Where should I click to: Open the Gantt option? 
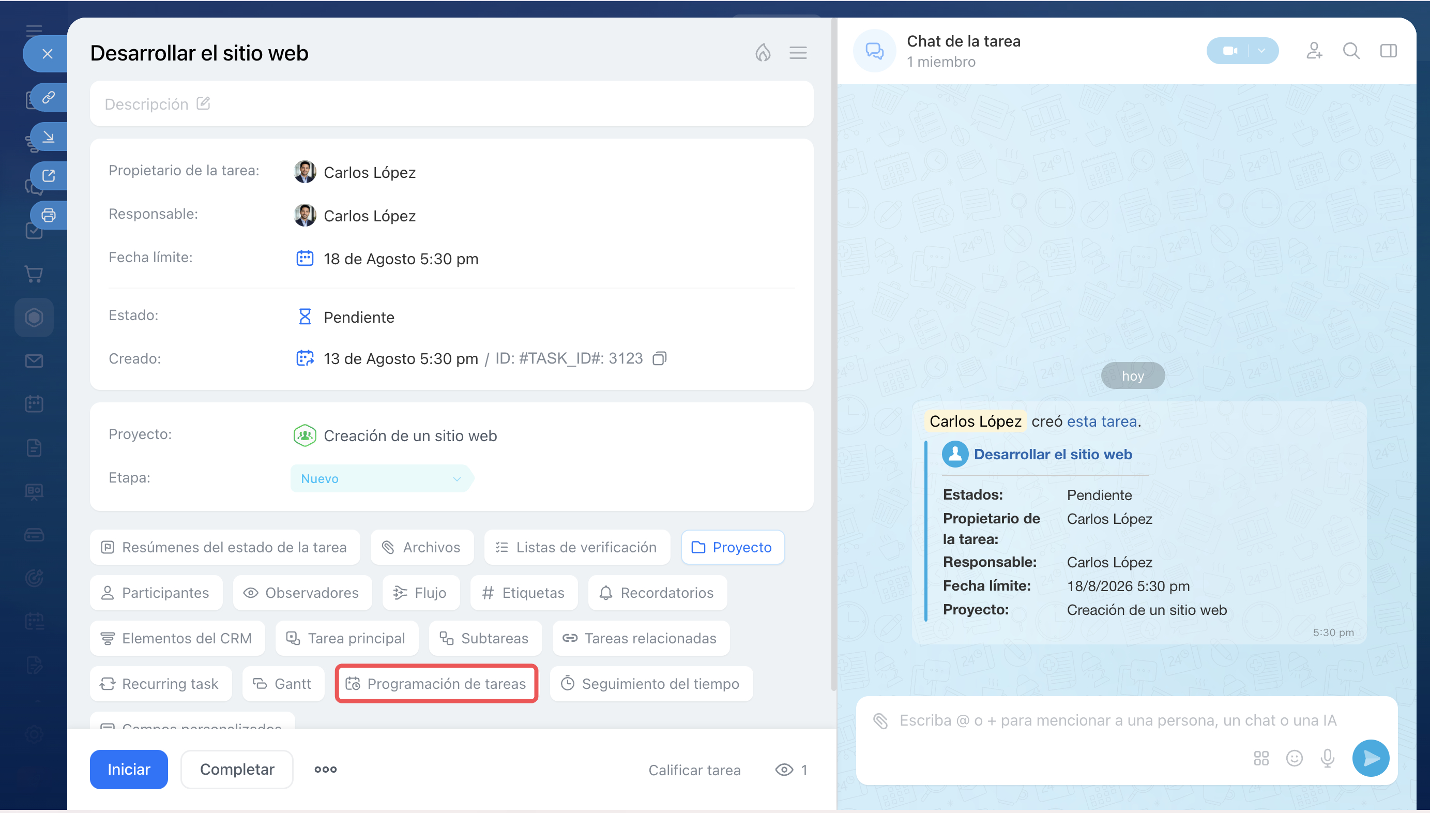pos(283,684)
